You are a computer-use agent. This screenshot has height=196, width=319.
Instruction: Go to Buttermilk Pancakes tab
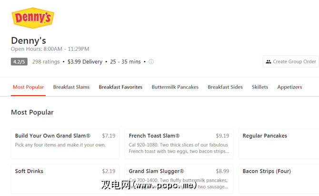175,87
